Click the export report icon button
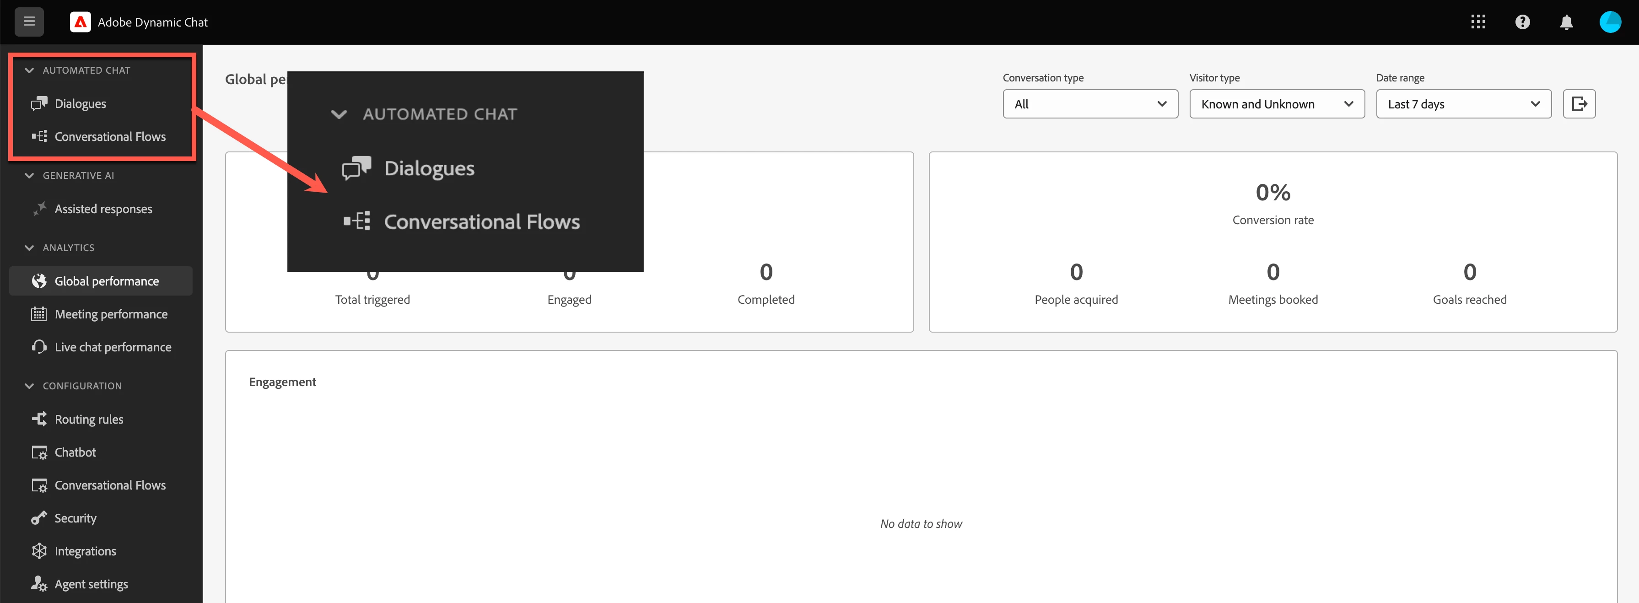Image resolution: width=1639 pixels, height=603 pixels. pos(1579,104)
